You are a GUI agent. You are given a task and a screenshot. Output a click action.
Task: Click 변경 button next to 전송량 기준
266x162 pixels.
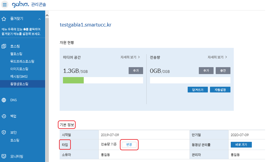click(x=129, y=145)
